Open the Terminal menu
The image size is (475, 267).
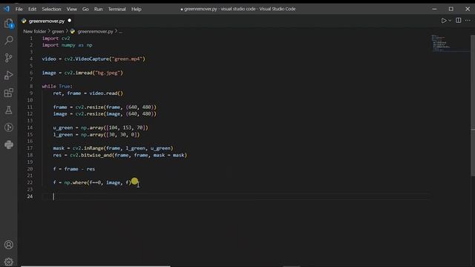point(117,9)
